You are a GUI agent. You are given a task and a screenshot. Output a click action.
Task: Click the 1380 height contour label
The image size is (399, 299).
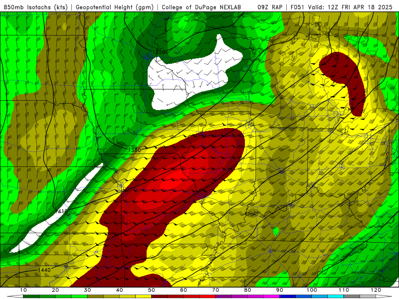134,150
